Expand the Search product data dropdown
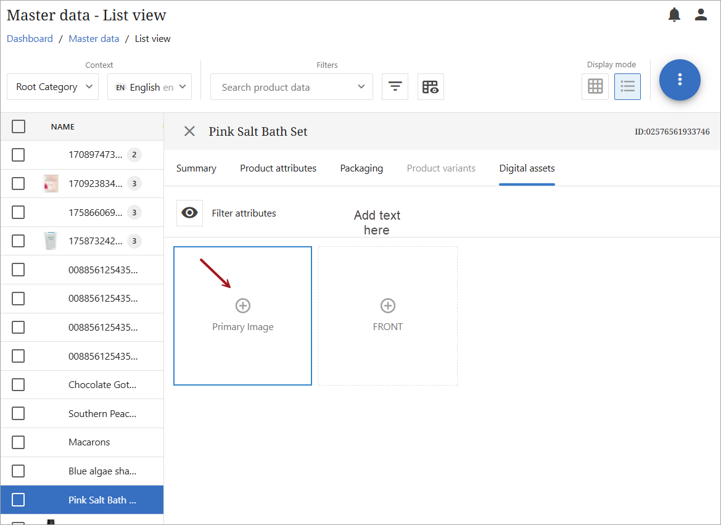The width and height of the screenshot is (721, 525). [x=292, y=87]
